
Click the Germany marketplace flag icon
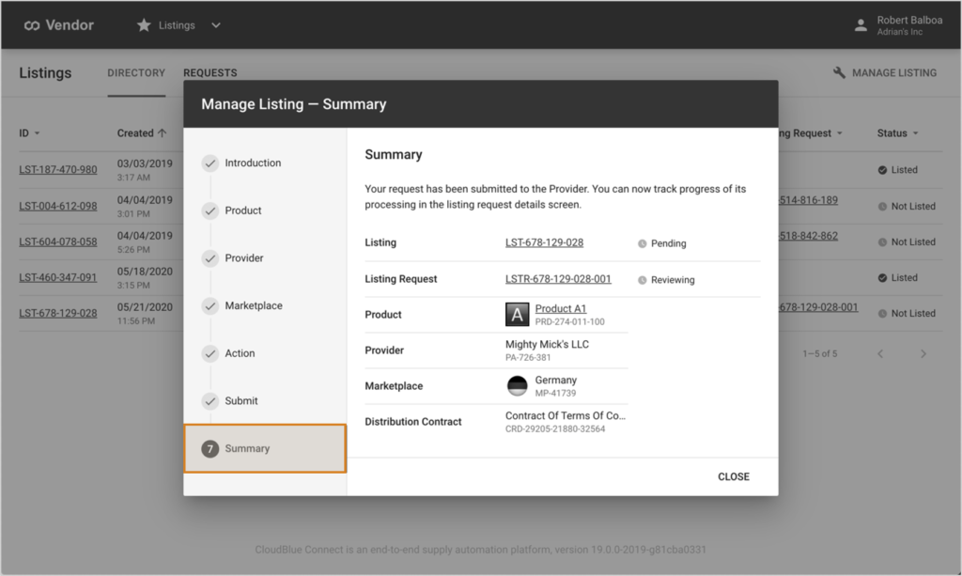coord(518,385)
